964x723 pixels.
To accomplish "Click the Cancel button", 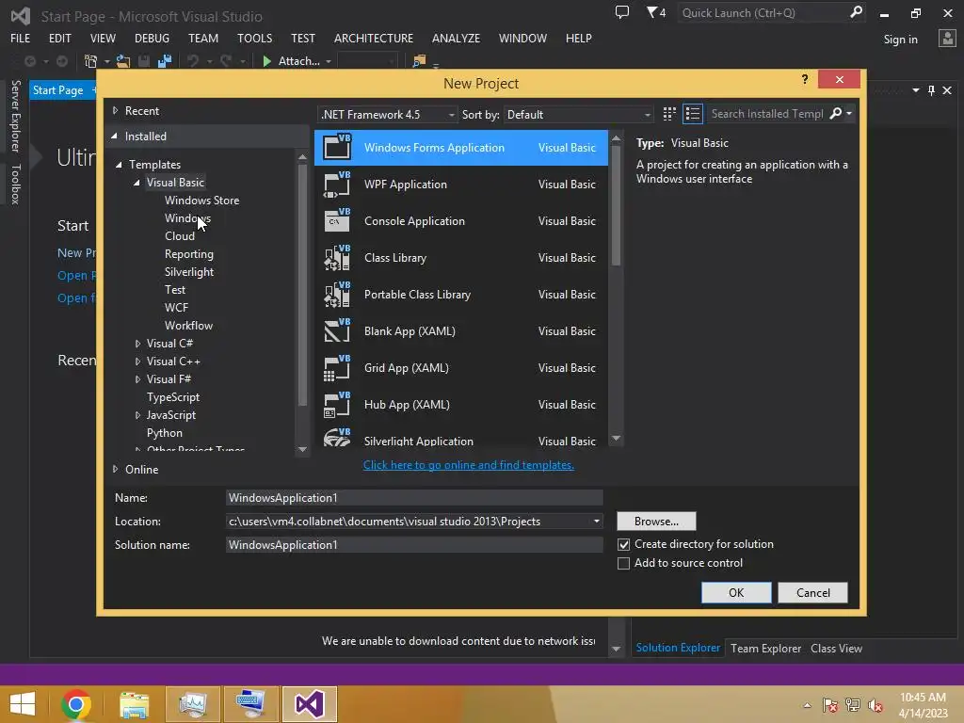I will click(x=812, y=593).
